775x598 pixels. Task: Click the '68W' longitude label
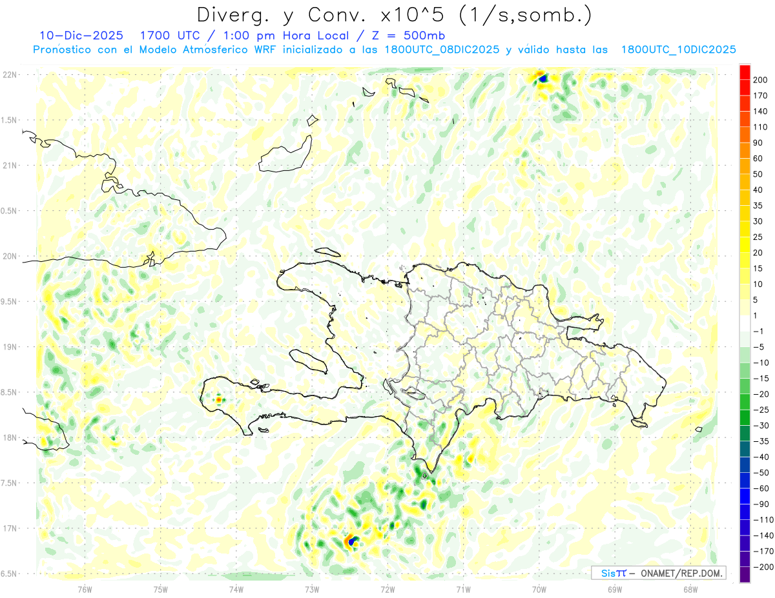pos(690,589)
